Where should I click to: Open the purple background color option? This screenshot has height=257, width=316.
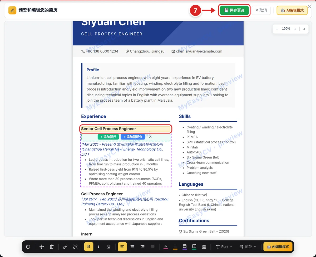point(185,247)
